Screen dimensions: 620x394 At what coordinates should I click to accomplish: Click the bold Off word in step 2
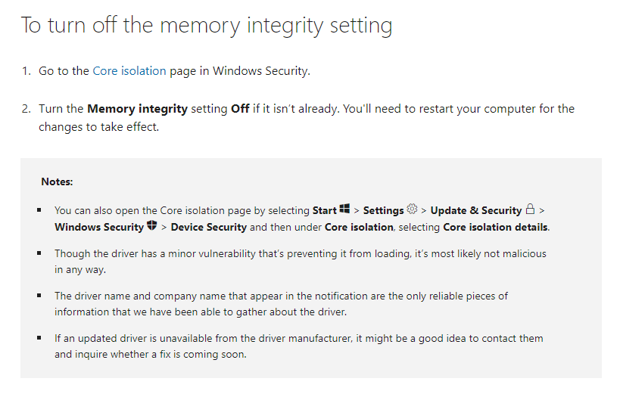coord(240,109)
